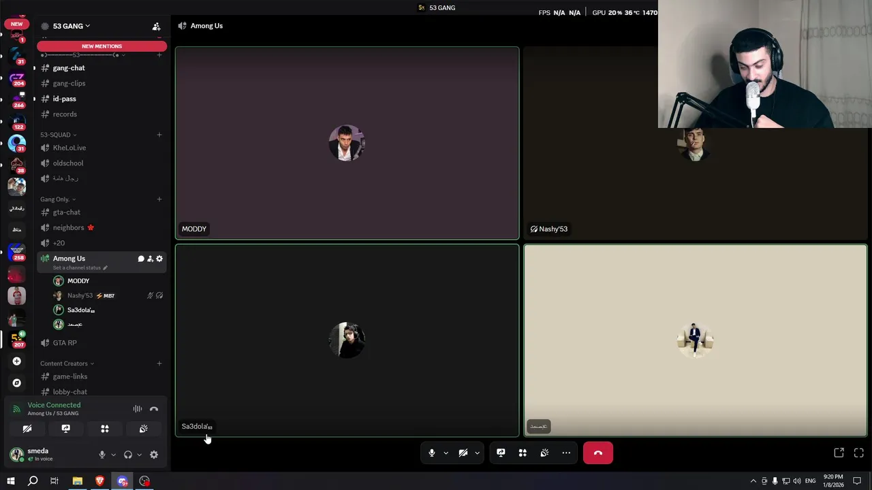Screen dimensions: 872x490
Task: Mute the microphone in the bottom call controls
Action: (x=431, y=453)
